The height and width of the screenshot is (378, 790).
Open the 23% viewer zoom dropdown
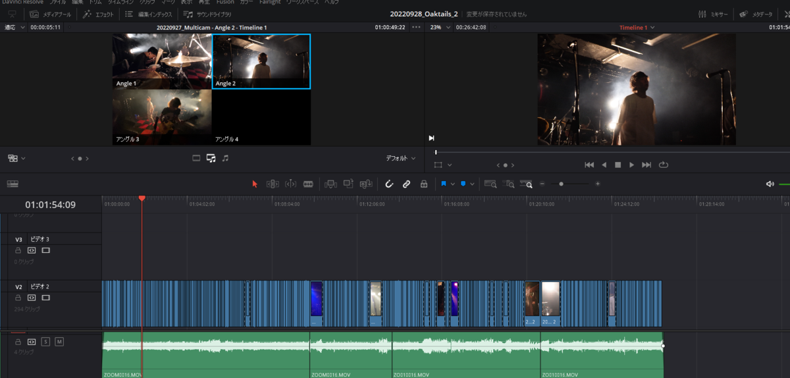[x=440, y=28]
